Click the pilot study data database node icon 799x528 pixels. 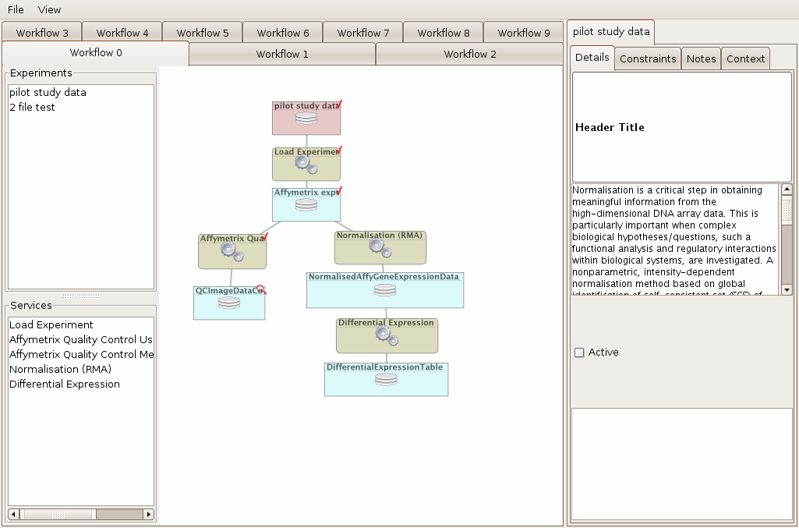coord(306,119)
